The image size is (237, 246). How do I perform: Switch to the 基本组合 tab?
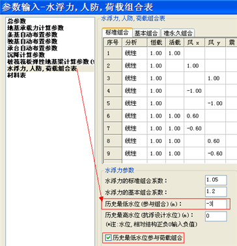146,33
